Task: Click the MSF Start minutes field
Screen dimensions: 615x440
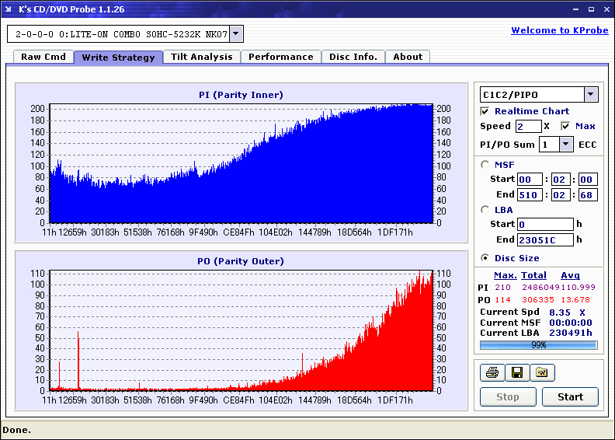Action: click(x=530, y=180)
